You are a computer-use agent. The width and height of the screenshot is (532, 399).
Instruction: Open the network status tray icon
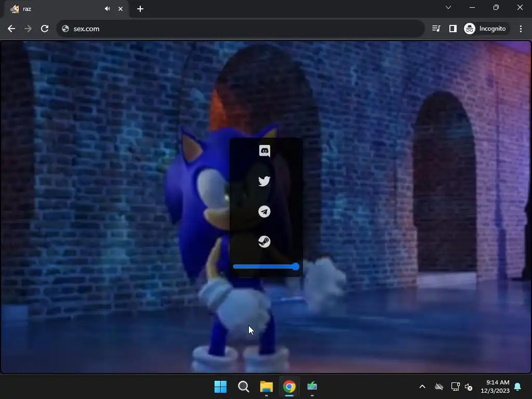[x=455, y=387]
